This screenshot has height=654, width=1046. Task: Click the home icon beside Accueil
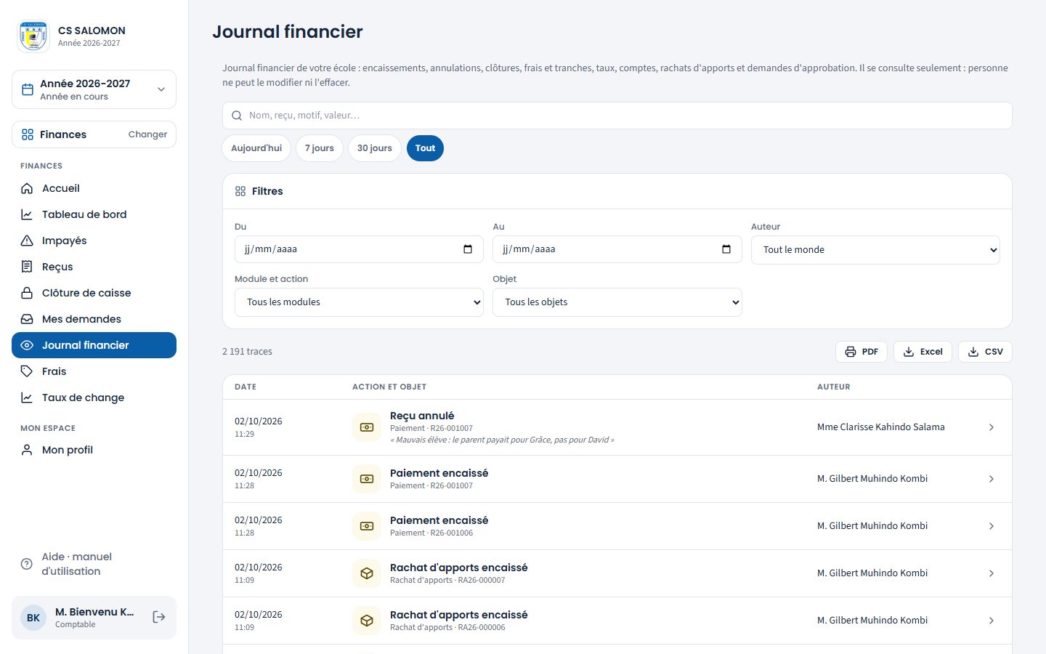point(27,188)
